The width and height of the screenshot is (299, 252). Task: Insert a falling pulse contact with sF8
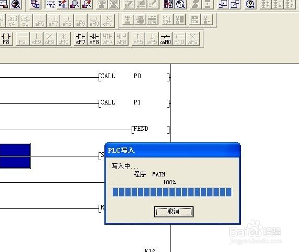94,39
